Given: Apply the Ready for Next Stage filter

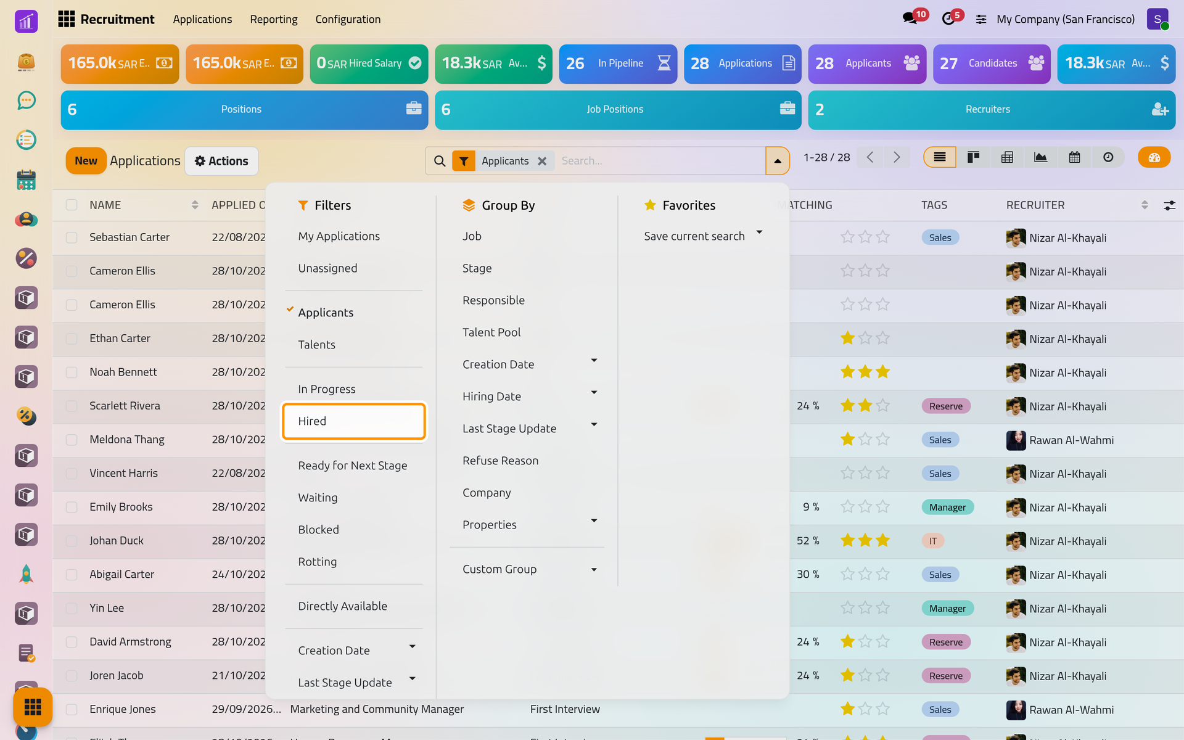Looking at the screenshot, I should (353, 466).
